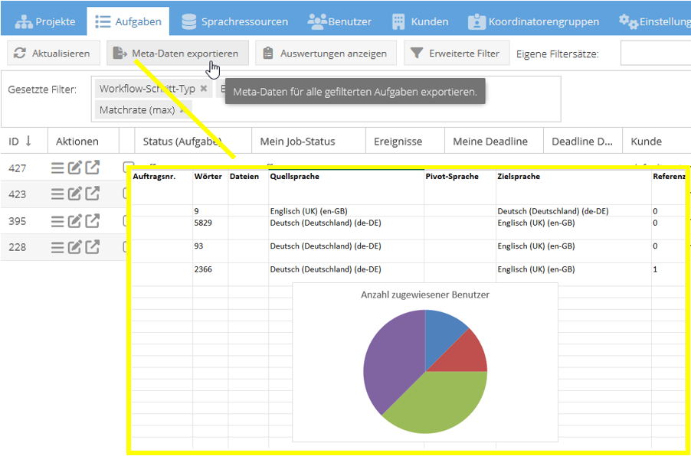The width and height of the screenshot is (691, 456).
Task: Select the Wörter header cell
Action: tap(210, 187)
